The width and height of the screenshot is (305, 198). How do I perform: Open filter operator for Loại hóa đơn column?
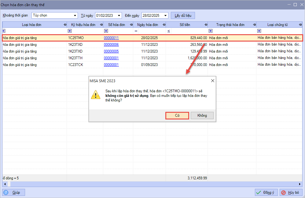pyautogui.click(x=4, y=31)
